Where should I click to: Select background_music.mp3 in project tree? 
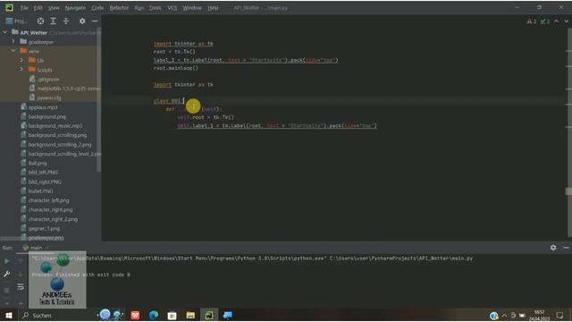pyautogui.click(x=52, y=125)
